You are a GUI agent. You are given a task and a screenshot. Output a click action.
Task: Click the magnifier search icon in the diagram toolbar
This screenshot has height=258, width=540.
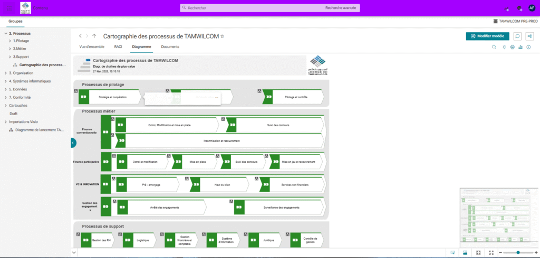tap(494, 47)
